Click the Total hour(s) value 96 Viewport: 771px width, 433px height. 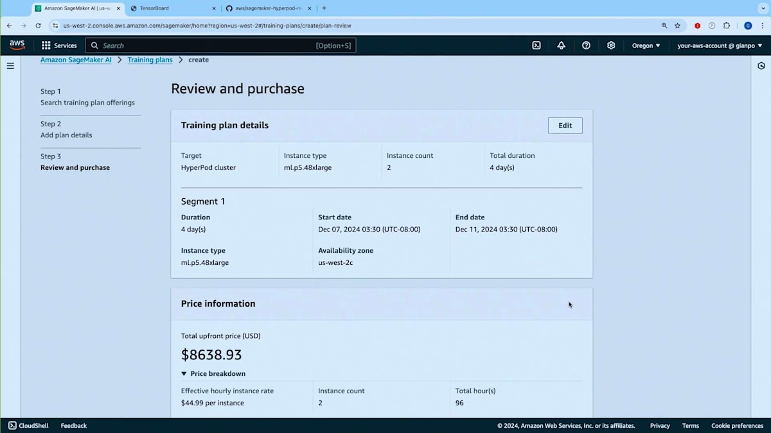[459, 403]
